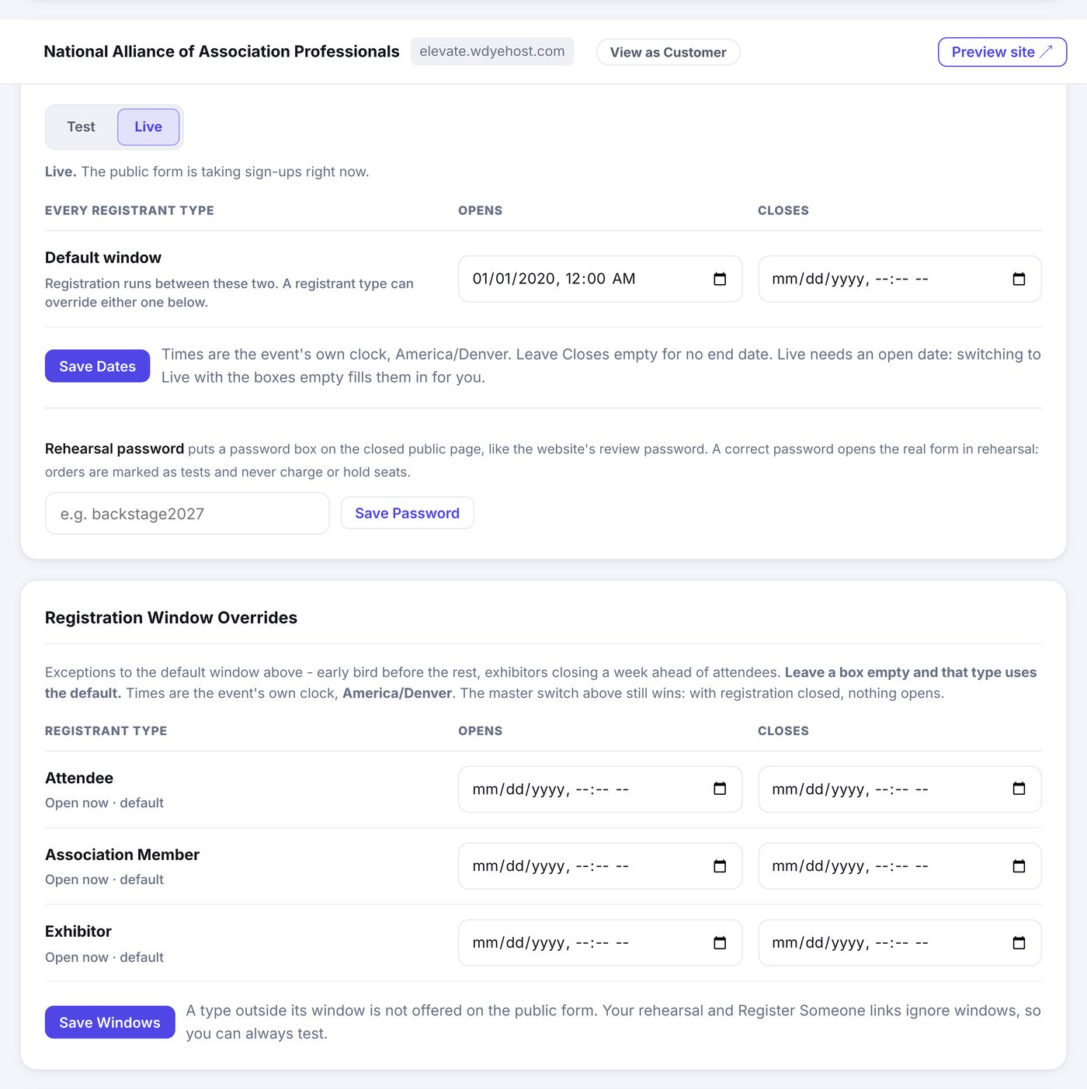Set the Exhibitor Closes override field
The image size is (1087, 1089).
[899, 942]
